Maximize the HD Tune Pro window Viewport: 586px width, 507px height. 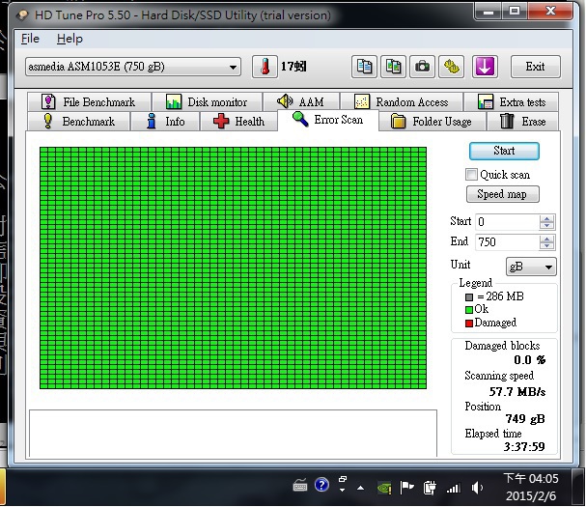pos(515,11)
